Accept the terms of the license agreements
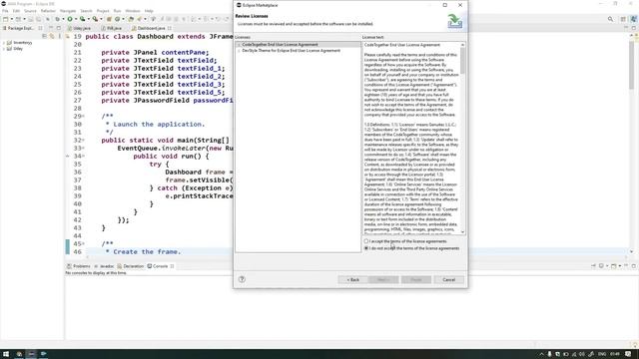 (x=406, y=241)
